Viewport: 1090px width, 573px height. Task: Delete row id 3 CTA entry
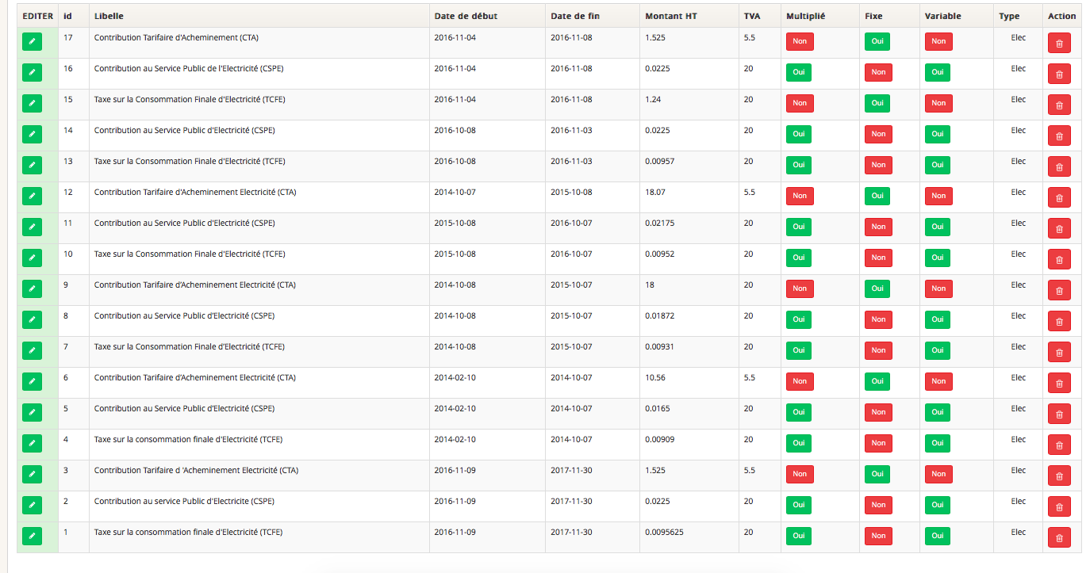pos(1059,476)
